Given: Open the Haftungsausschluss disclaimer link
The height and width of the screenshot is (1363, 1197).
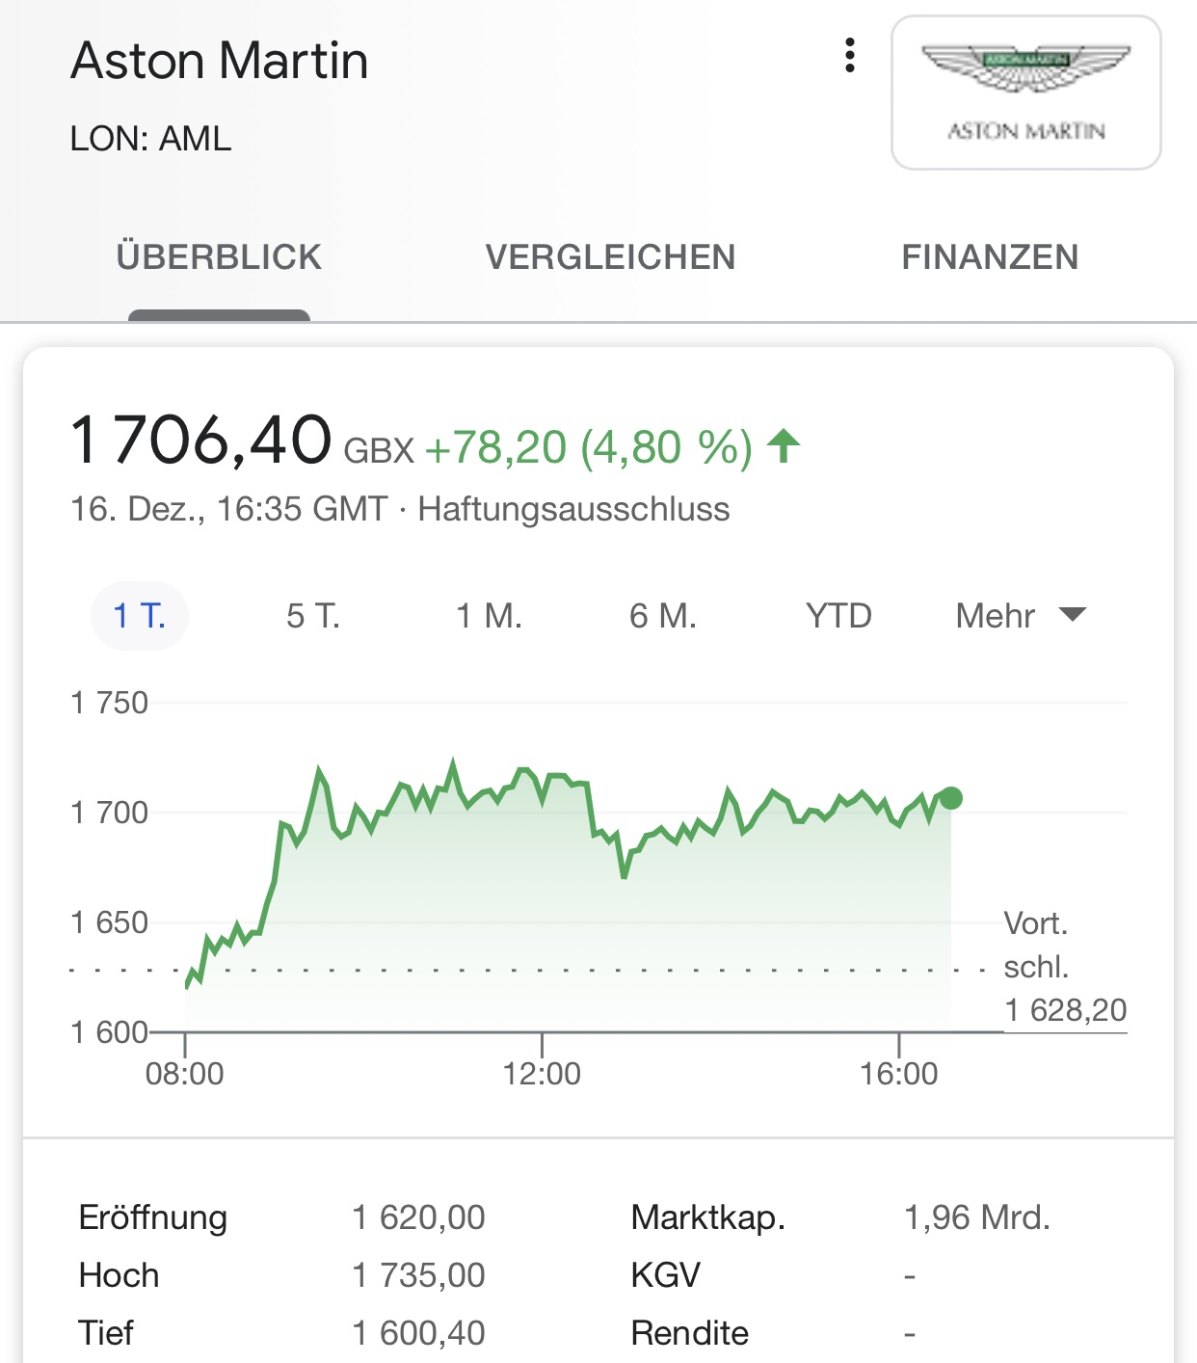Looking at the screenshot, I should [x=573, y=509].
